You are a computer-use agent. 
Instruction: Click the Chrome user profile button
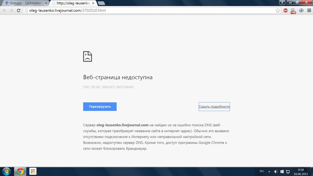pyautogui.click(x=282, y=2)
